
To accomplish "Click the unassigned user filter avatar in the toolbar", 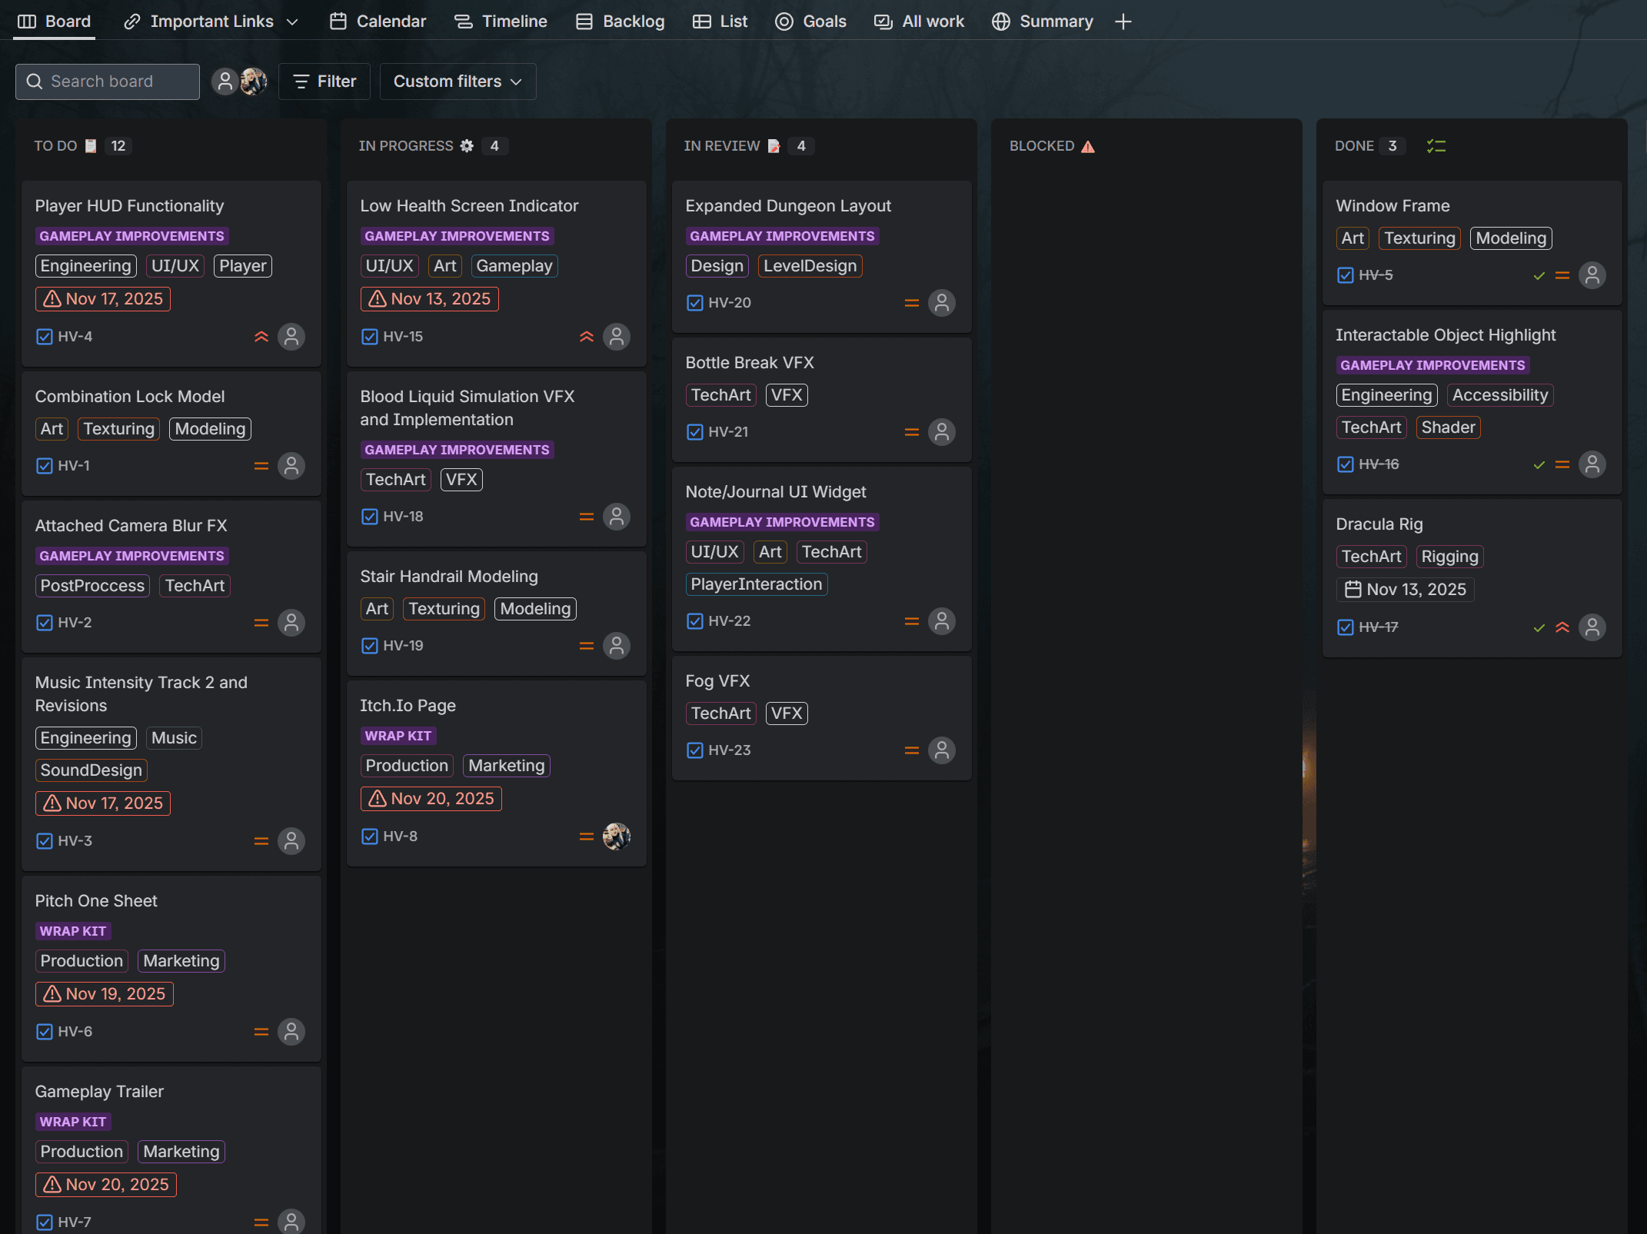I will (x=225, y=81).
